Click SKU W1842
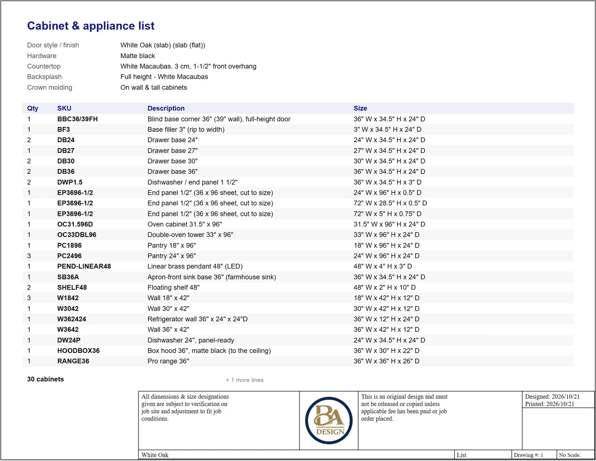 click(68, 298)
